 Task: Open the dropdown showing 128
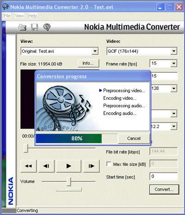click(174, 88)
